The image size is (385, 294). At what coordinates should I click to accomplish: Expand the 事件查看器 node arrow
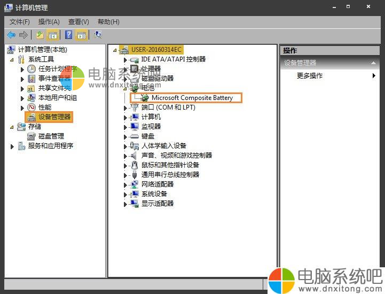pos(22,79)
